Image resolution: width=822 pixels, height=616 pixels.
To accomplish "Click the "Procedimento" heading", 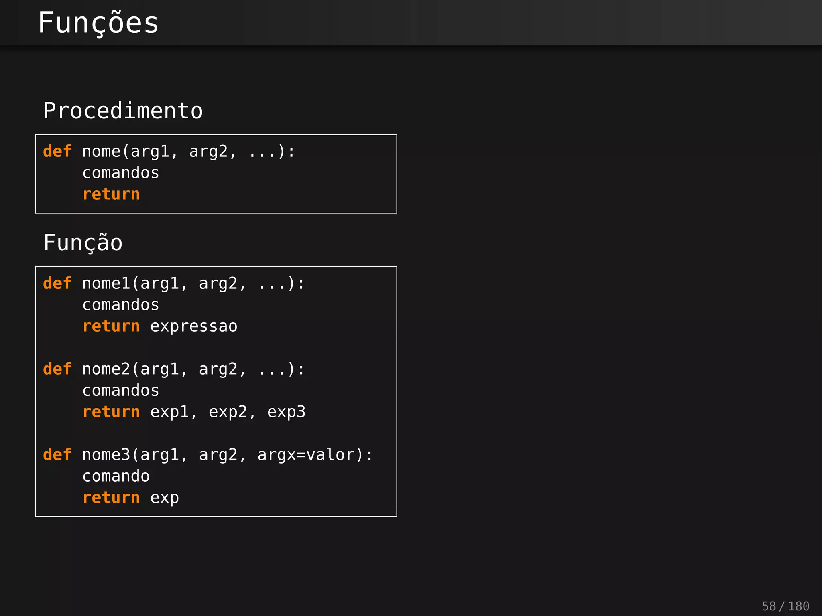I will (x=123, y=111).
